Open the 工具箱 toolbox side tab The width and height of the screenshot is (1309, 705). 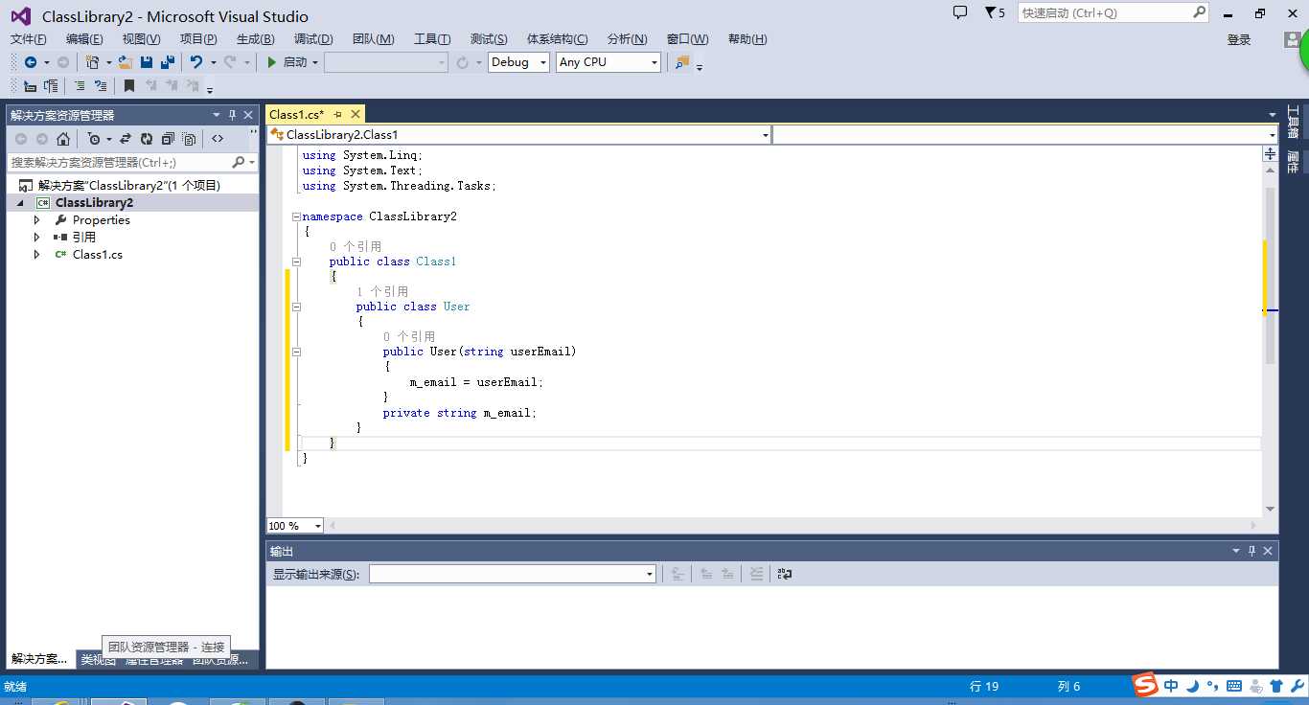pos(1293,122)
